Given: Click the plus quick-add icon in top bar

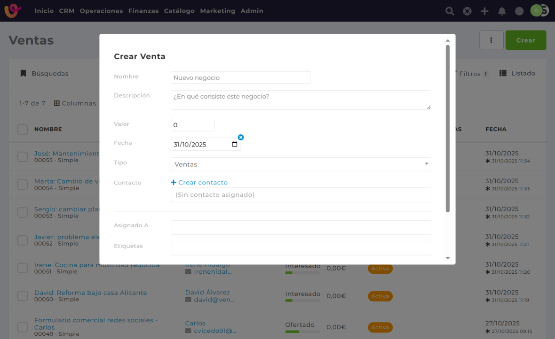Looking at the screenshot, I should [484, 11].
